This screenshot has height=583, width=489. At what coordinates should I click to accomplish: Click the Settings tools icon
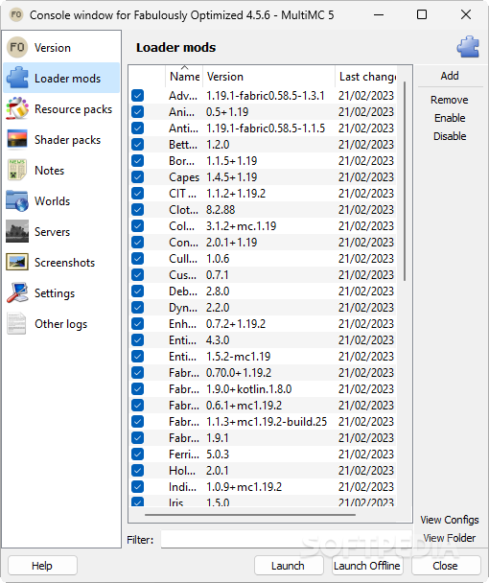coord(17,292)
